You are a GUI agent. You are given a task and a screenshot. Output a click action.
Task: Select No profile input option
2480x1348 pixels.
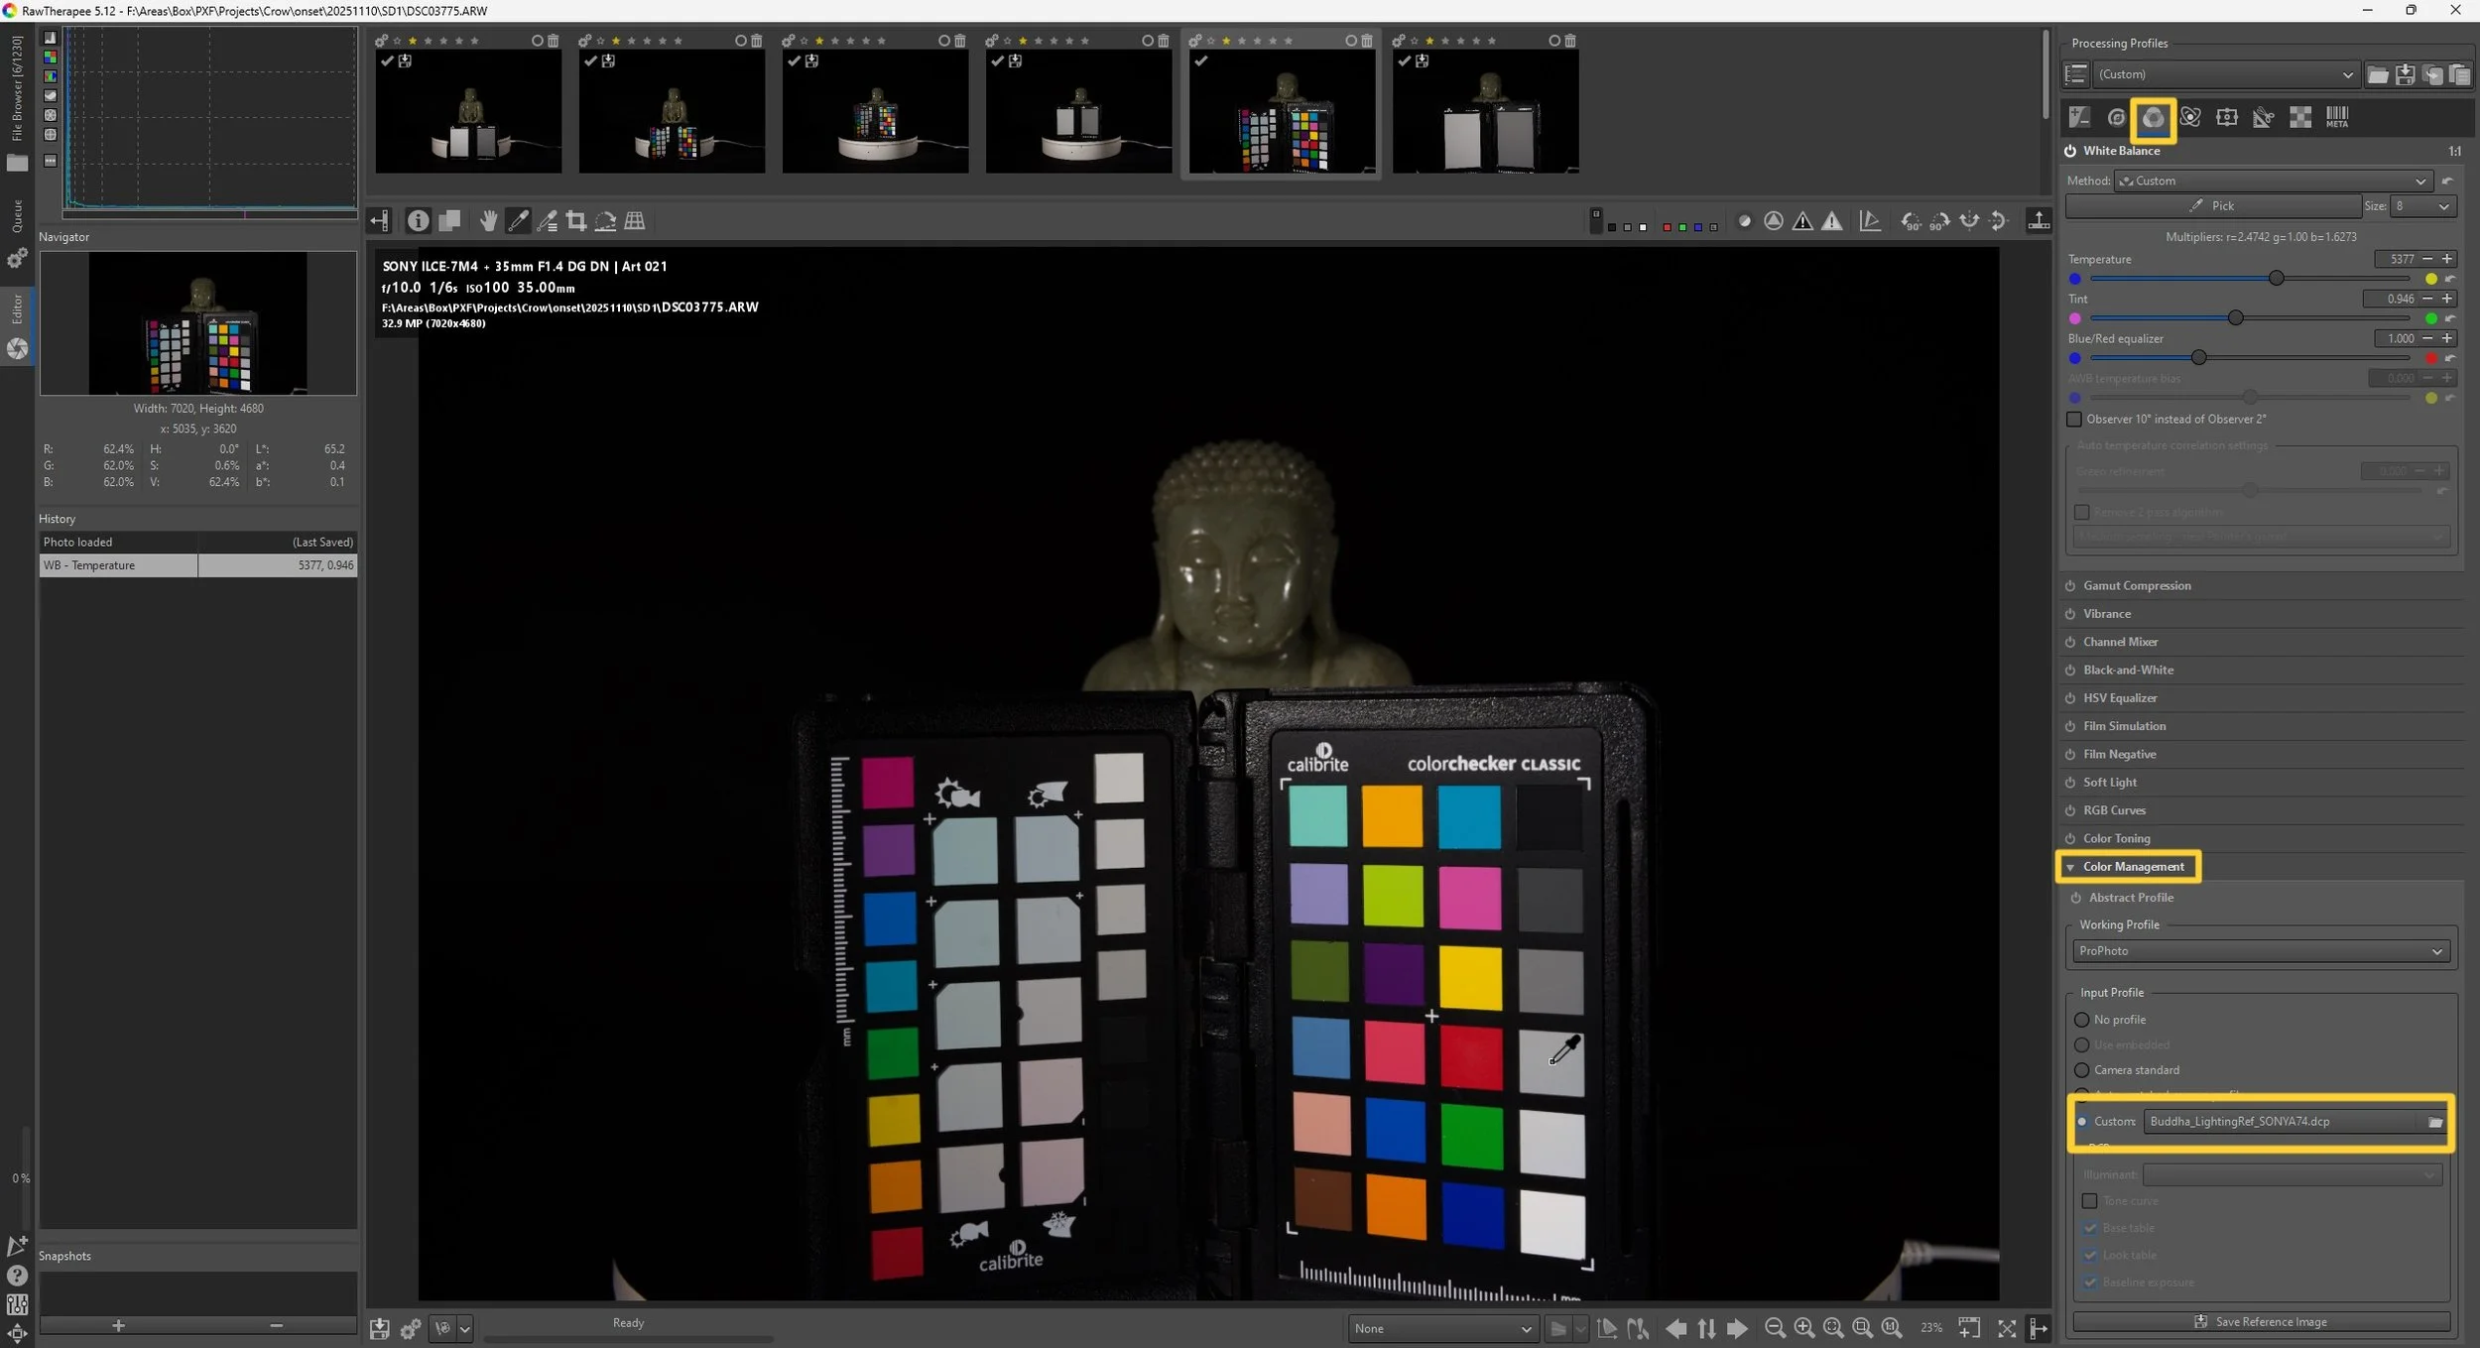pos(2082,1020)
